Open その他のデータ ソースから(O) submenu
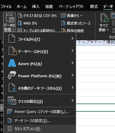This screenshot has width=115, height=133. coord(40,88)
